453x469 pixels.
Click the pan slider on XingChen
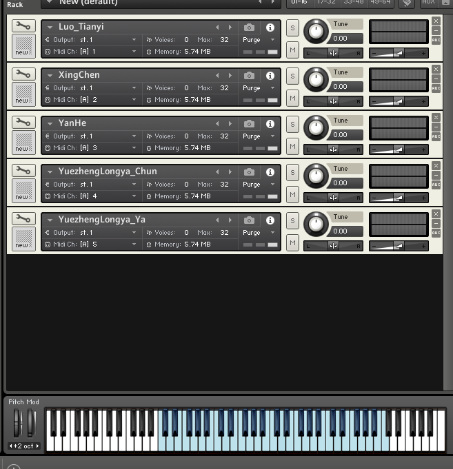coord(333,101)
